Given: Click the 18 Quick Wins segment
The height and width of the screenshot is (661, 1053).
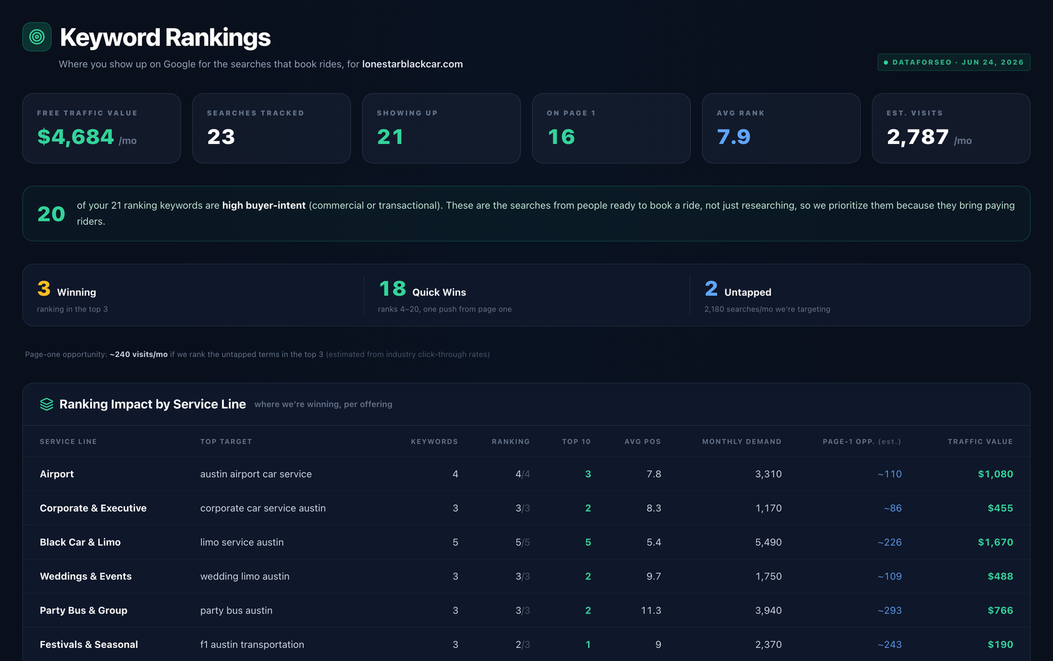Looking at the screenshot, I should 526,295.
